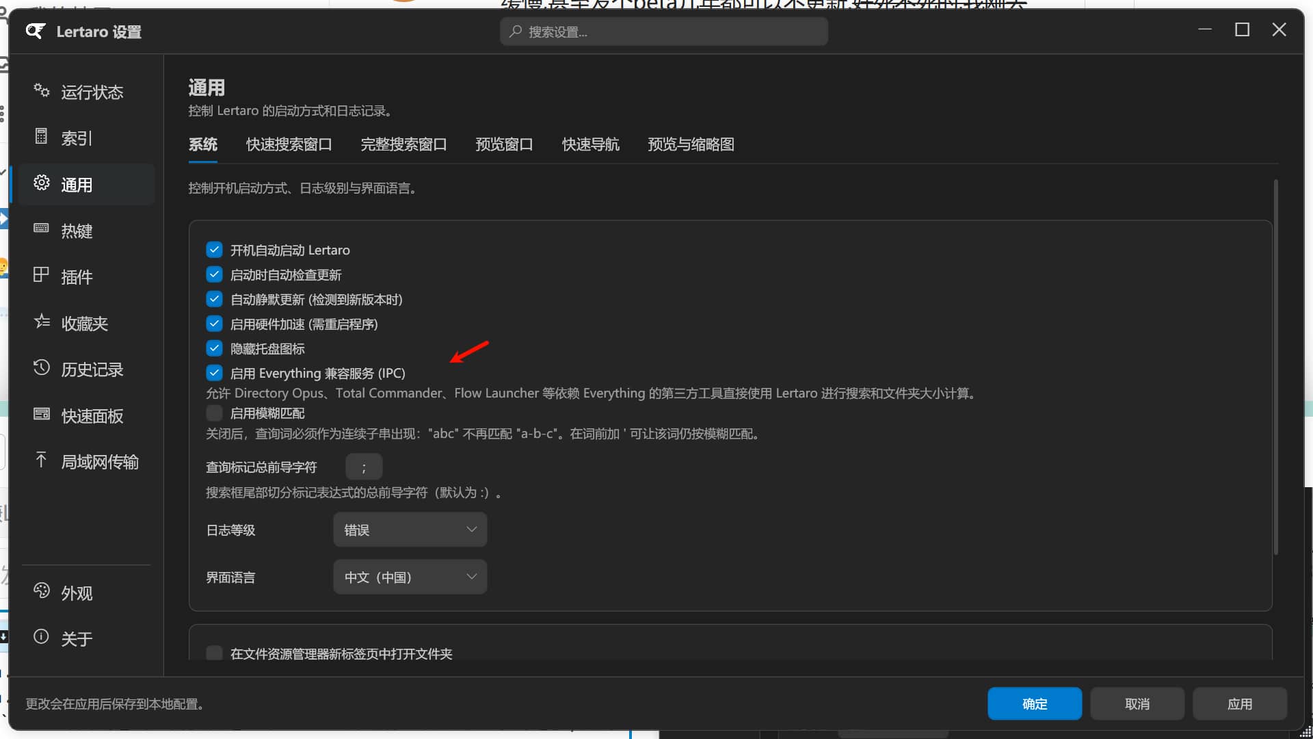1313x739 pixels.
Task: Toggle 启用 Everything 兼容服务 (IPC)
Action: pos(214,373)
